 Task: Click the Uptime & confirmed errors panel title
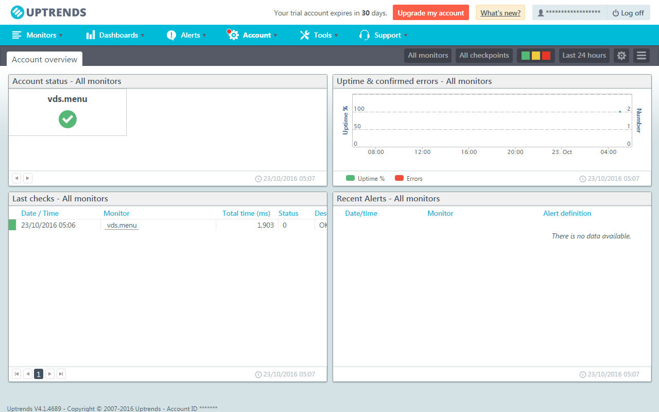414,81
